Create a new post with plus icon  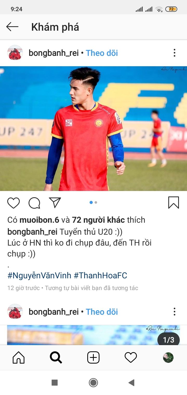93,358
